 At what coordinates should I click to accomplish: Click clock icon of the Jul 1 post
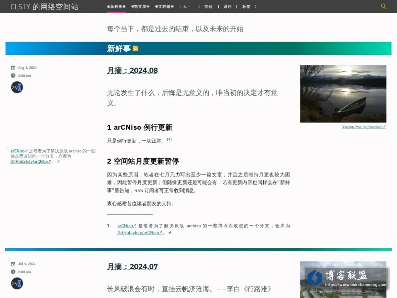[x=13, y=272]
